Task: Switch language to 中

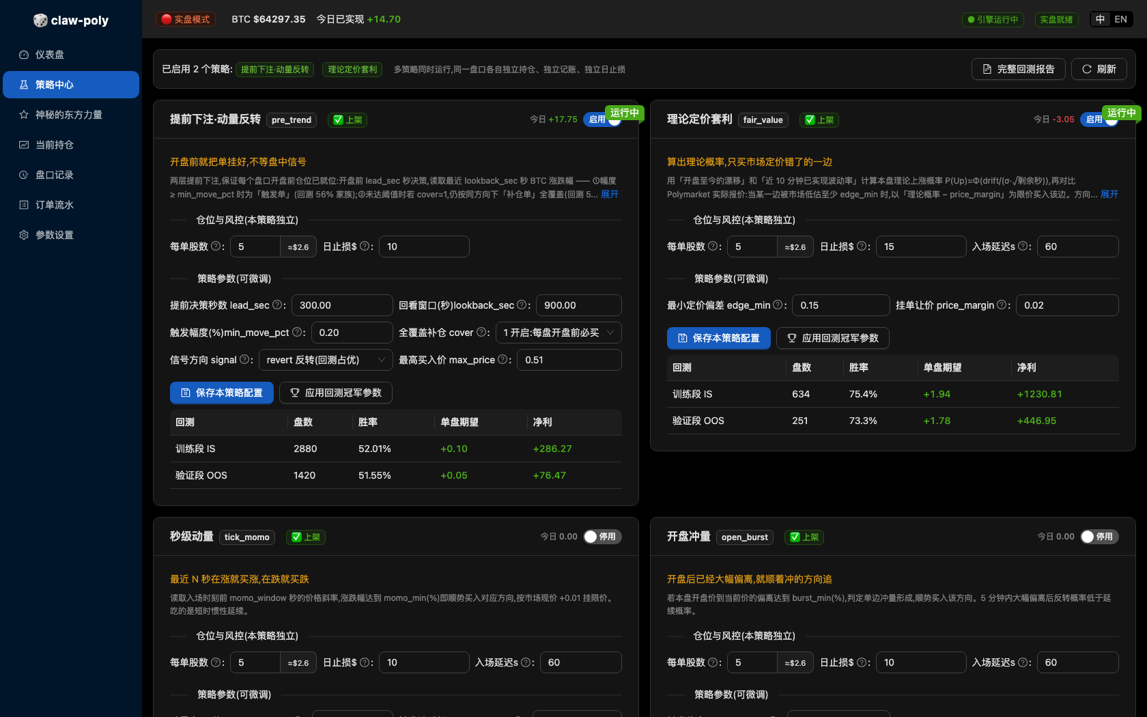Action: [1100, 19]
